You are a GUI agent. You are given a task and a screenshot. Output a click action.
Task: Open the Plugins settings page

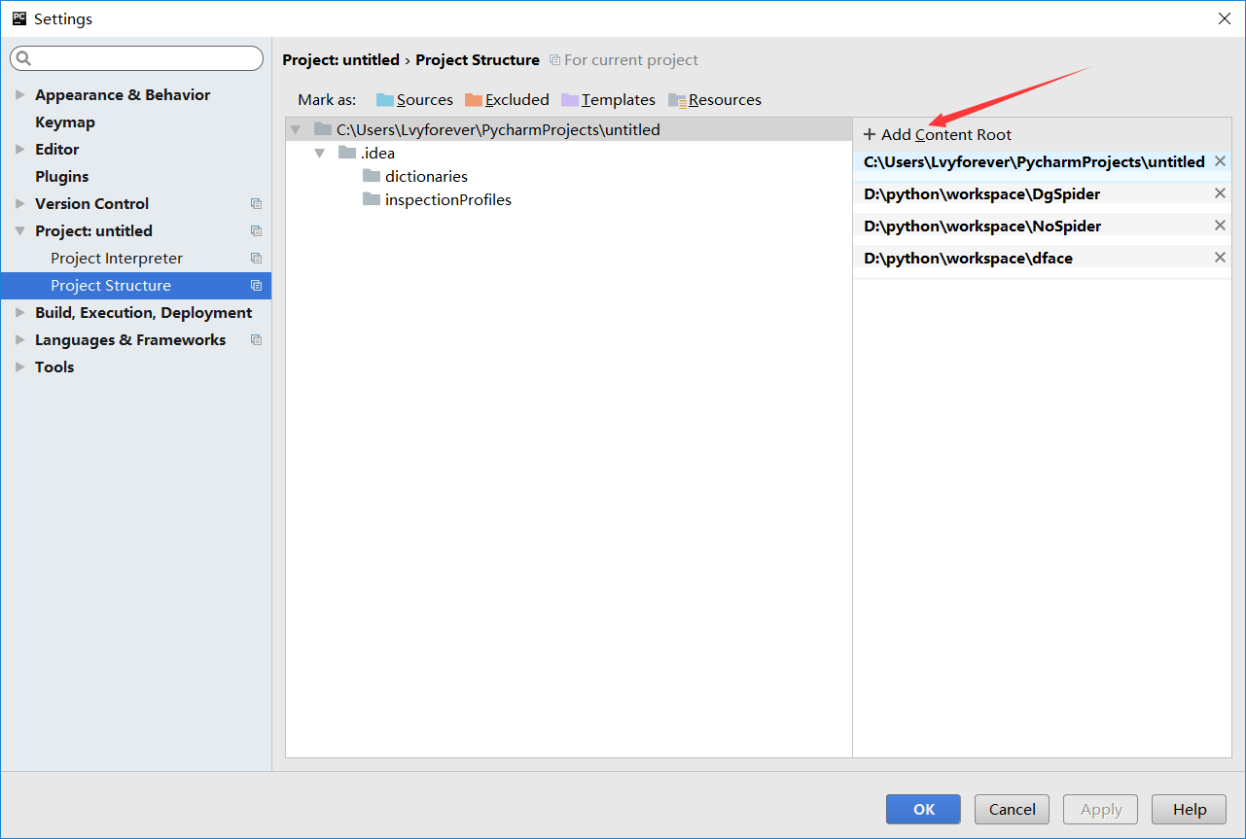tap(61, 177)
